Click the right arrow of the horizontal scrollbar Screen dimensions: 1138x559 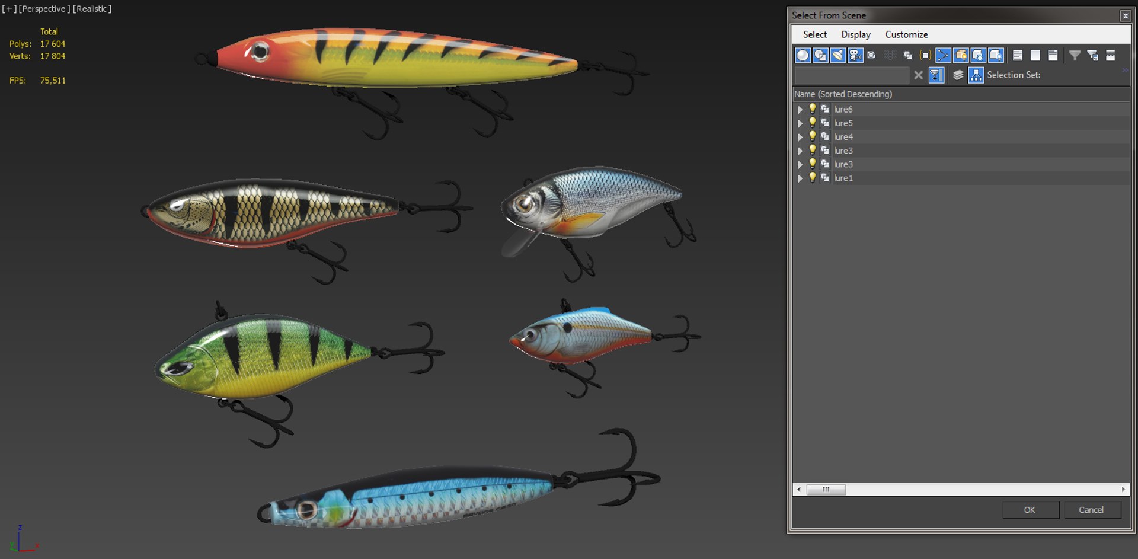1123,490
